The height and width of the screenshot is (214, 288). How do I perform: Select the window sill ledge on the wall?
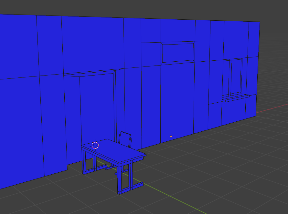pyautogui.click(x=236, y=98)
